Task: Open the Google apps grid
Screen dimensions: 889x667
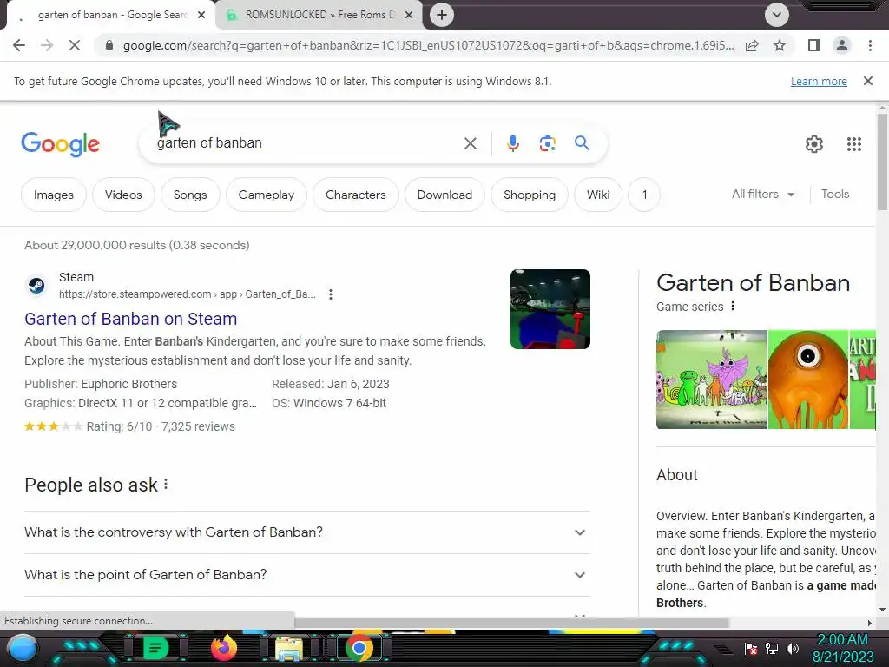Action: pos(854,144)
